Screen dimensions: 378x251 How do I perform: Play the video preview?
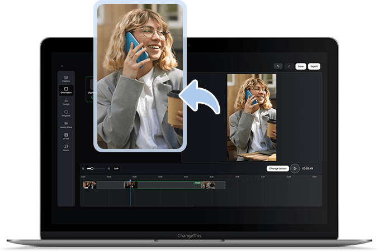[x=295, y=168]
